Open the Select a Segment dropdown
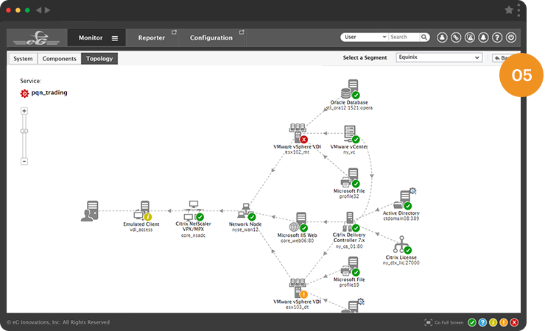545x331 pixels. (x=439, y=57)
